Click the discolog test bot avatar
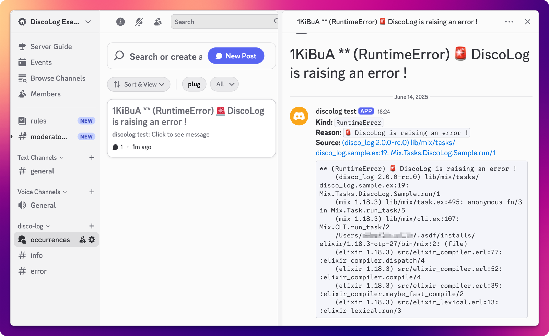The image size is (549, 336). pyautogui.click(x=299, y=116)
